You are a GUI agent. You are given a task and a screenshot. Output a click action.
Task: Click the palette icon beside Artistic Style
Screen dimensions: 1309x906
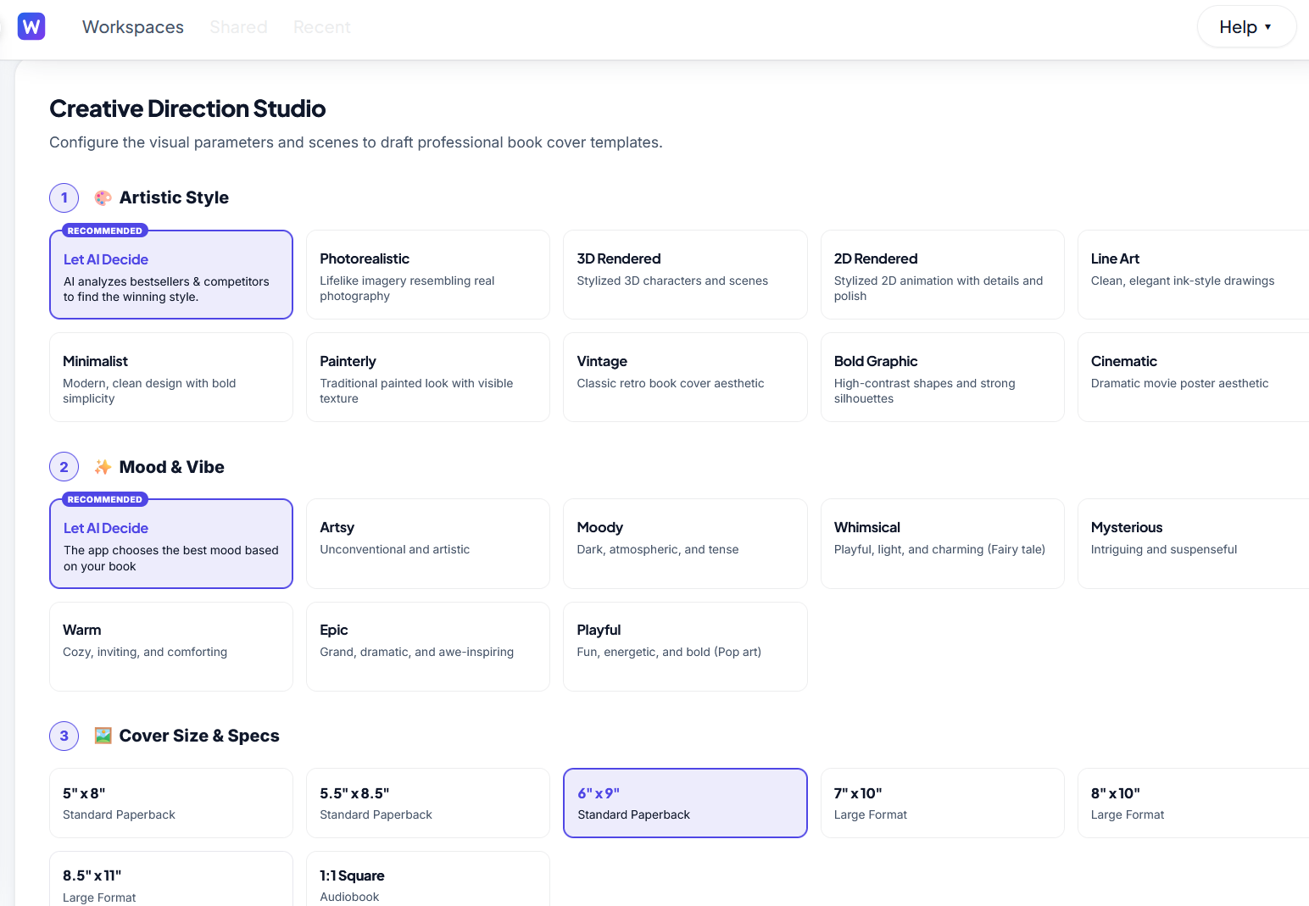[103, 197]
